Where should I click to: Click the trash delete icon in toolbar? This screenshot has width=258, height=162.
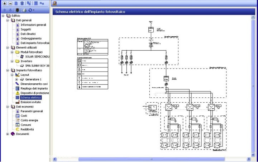22,3
